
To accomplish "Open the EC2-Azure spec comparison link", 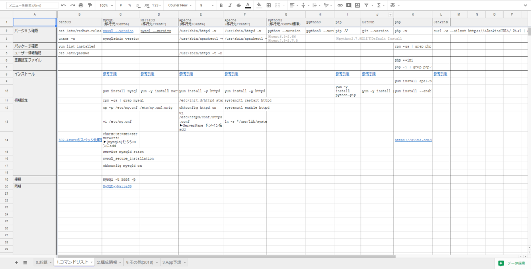I will tap(80, 140).
